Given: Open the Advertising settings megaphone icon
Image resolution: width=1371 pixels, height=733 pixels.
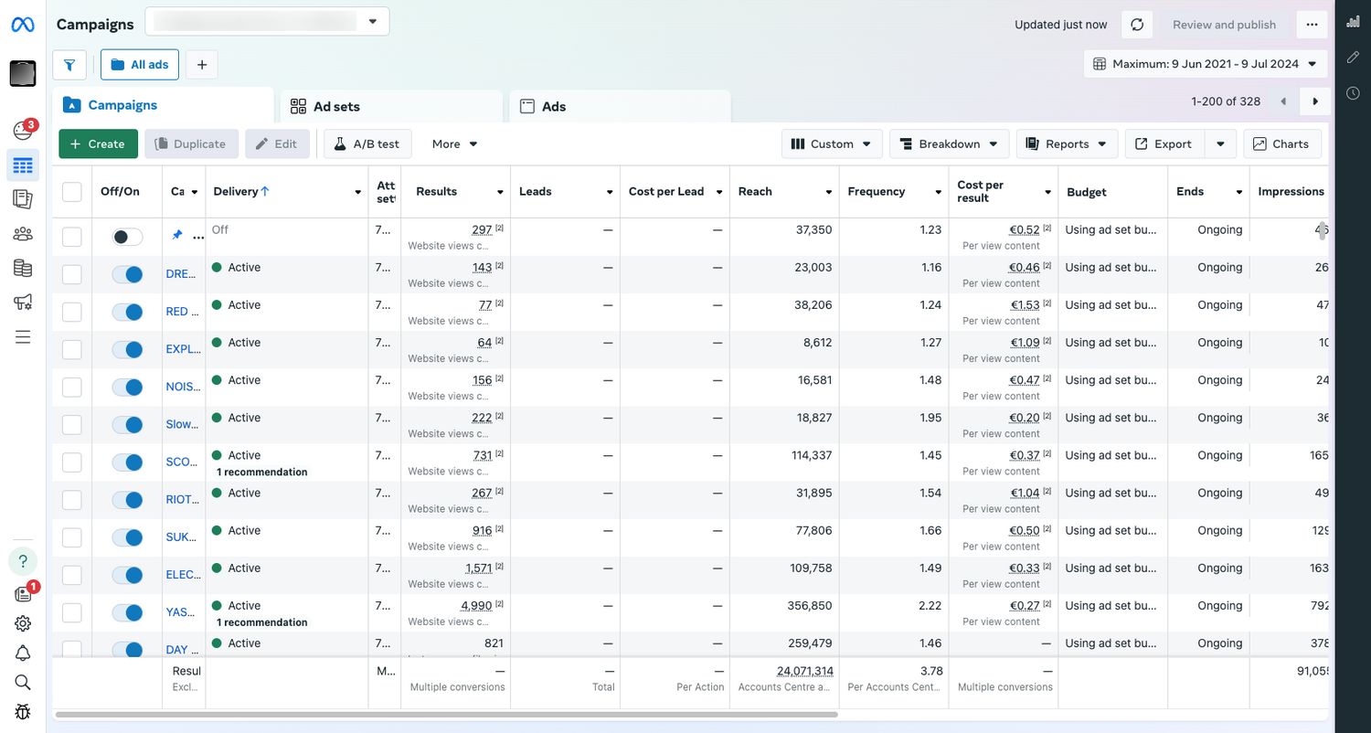Looking at the screenshot, I should pyautogui.click(x=23, y=303).
